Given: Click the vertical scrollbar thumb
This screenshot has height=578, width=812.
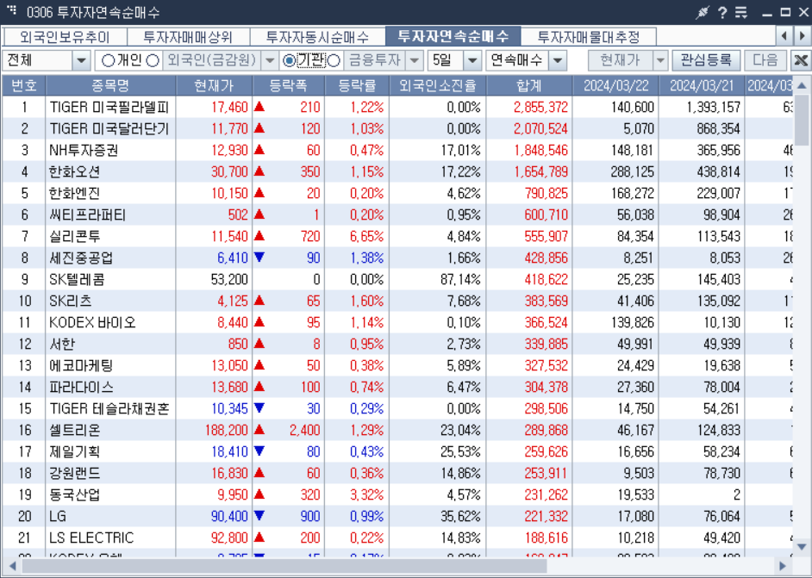Looking at the screenshot, I should (x=803, y=120).
